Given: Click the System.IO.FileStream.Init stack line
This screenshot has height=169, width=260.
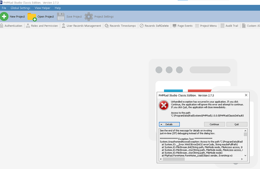Looking at the screenshot, I should pos(202,147).
